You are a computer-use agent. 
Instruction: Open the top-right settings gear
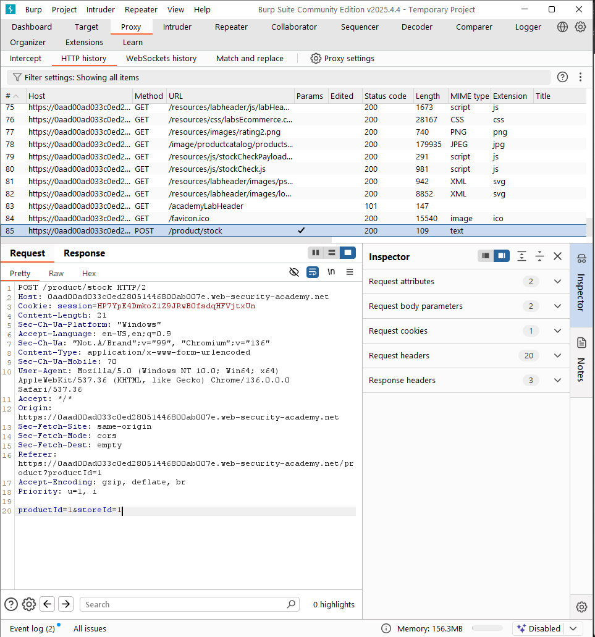pos(580,27)
